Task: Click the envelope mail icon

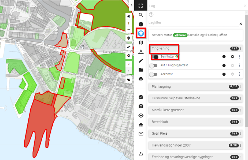Action: point(141,134)
